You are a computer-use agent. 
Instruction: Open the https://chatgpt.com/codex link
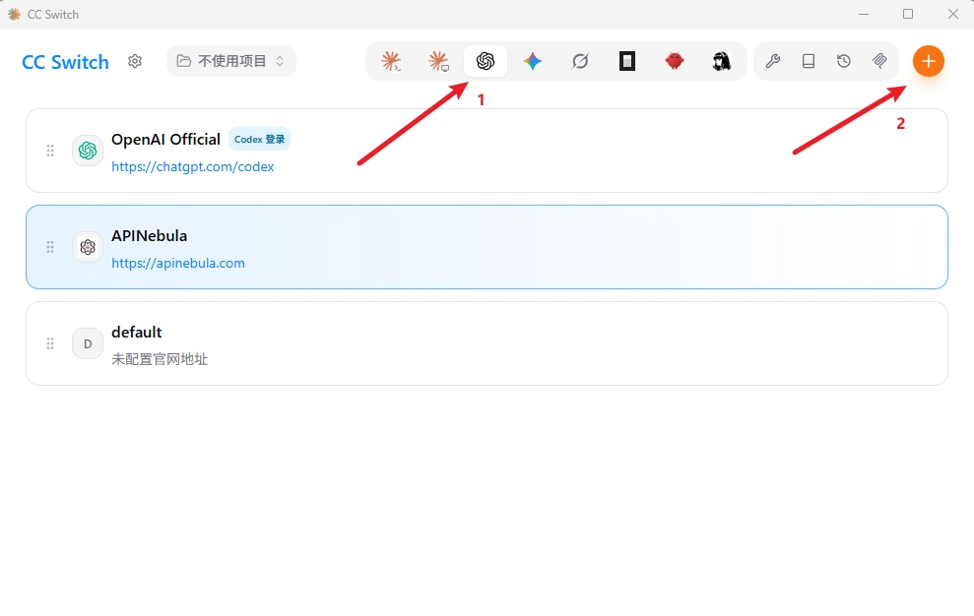[193, 166]
